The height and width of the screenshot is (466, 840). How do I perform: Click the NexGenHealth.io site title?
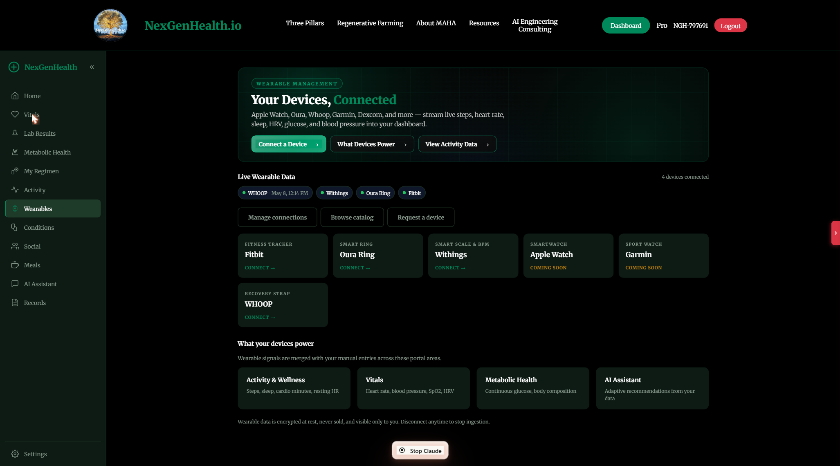point(193,25)
